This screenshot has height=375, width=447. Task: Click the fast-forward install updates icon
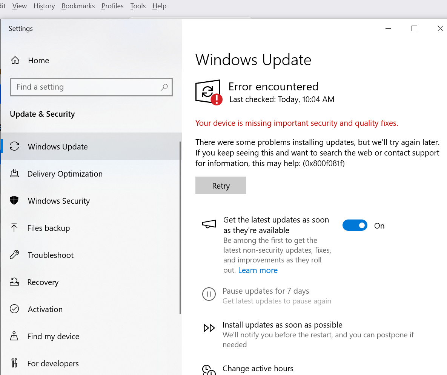(209, 328)
